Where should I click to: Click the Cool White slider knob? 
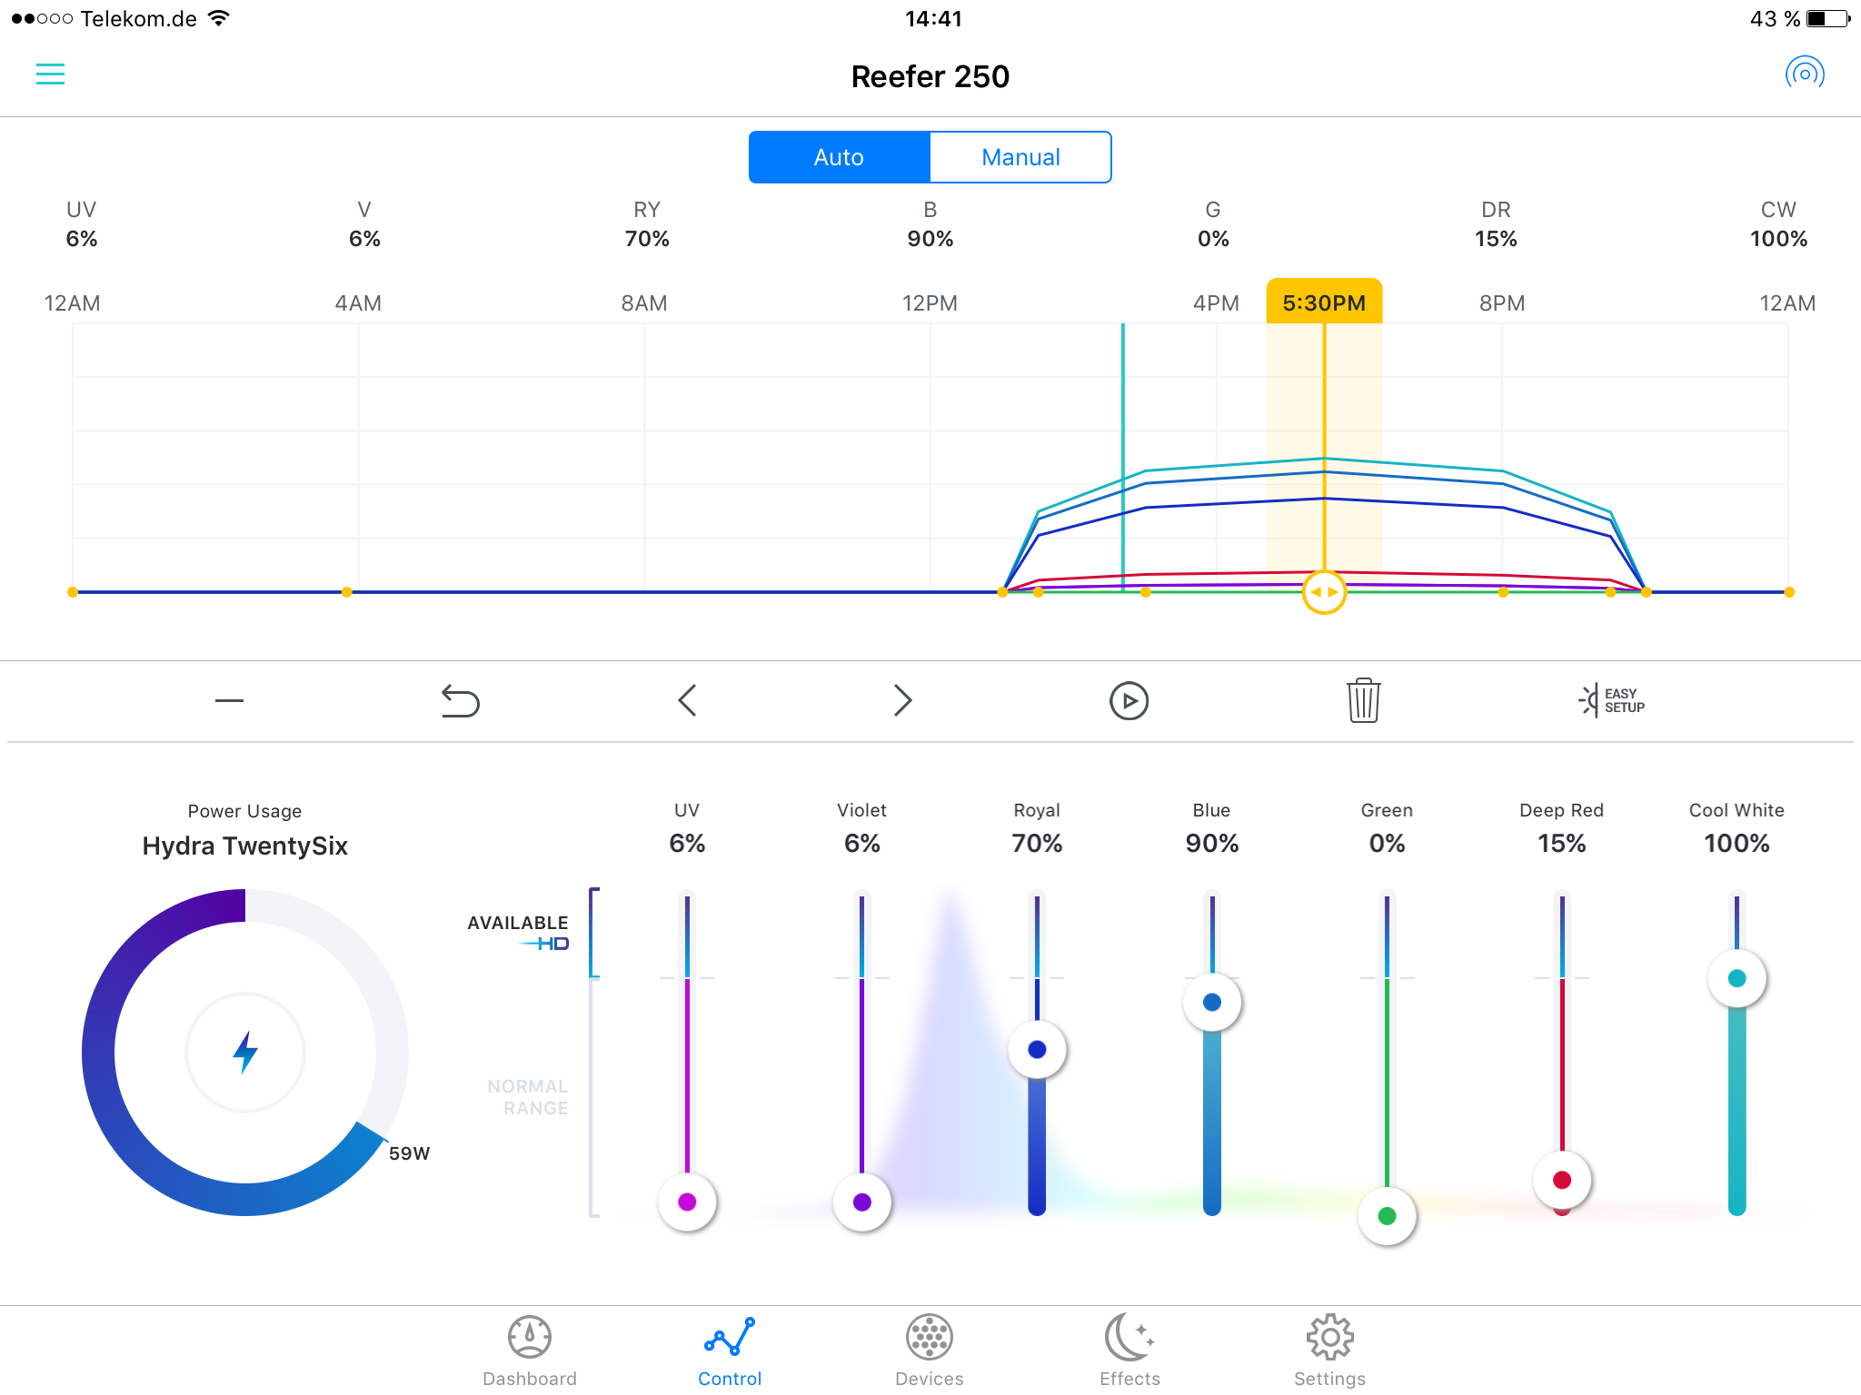click(1737, 978)
